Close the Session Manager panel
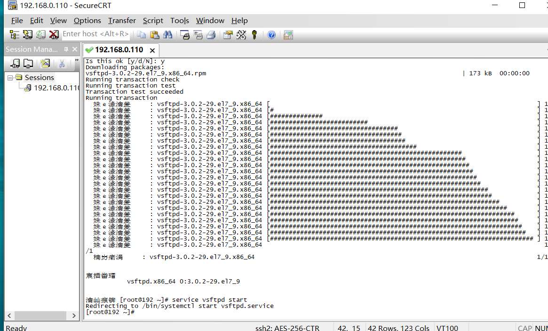This screenshot has height=331, width=548. point(74,49)
